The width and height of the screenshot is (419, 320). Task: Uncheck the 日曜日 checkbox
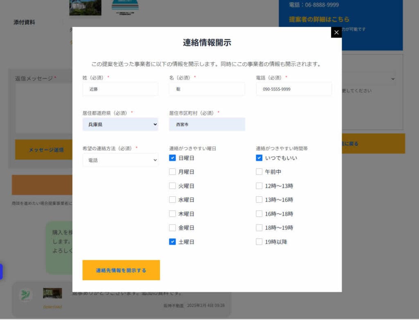[172, 158]
